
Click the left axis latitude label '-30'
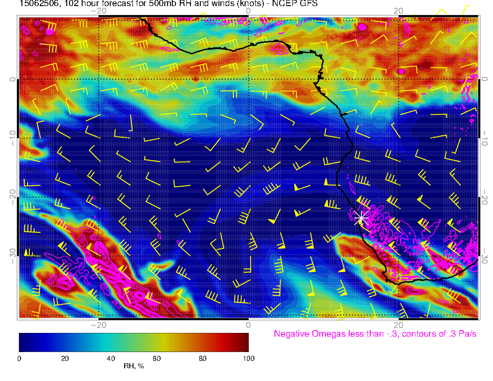(x=13, y=256)
